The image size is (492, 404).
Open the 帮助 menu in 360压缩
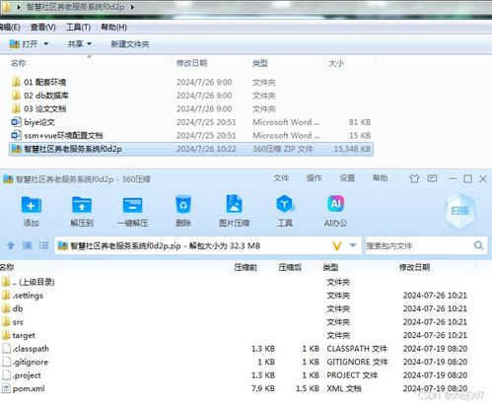(380, 178)
